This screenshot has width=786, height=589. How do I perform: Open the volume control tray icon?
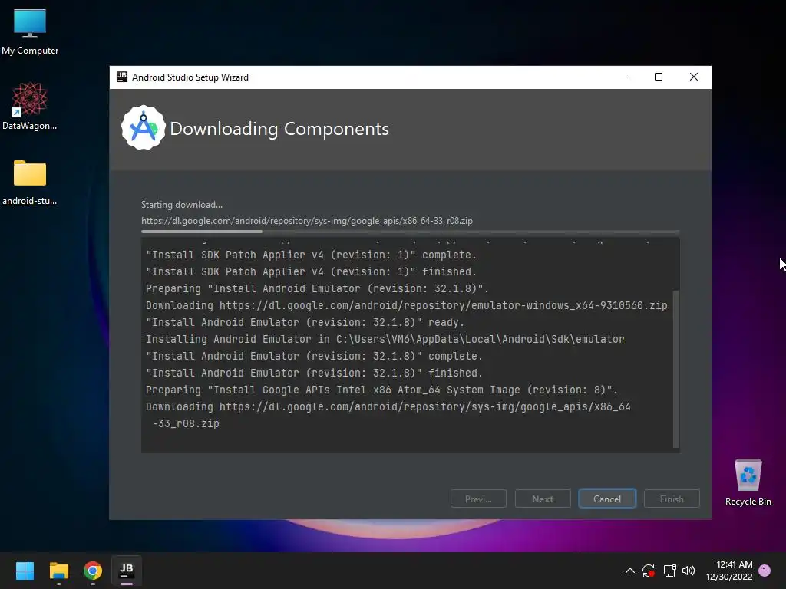coord(689,571)
